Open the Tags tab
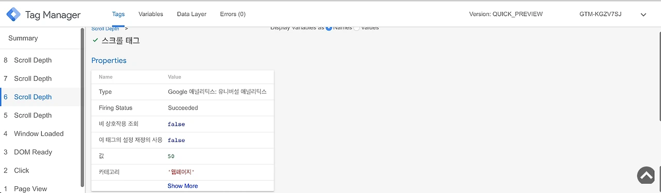 click(x=118, y=14)
